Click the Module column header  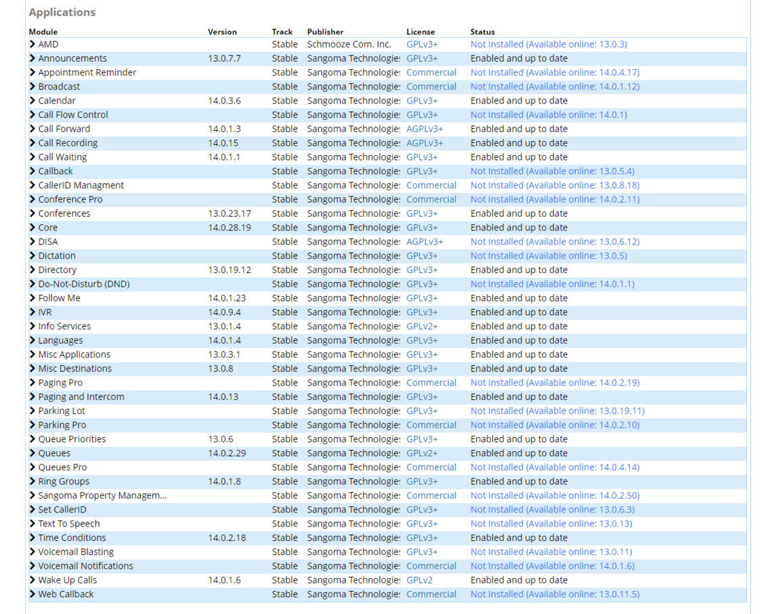pos(43,32)
